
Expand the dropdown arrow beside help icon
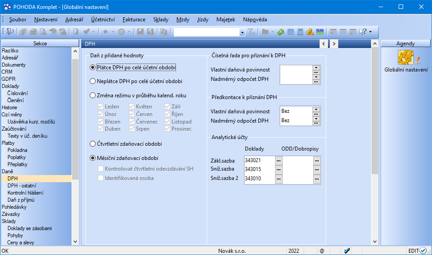click(370, 32)
